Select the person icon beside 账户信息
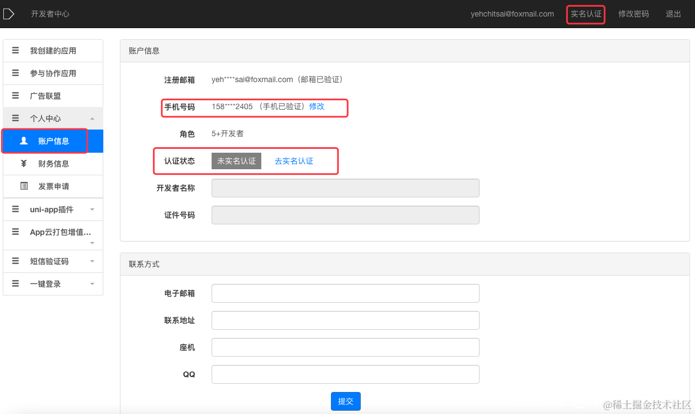 click(x=23, y=141)
